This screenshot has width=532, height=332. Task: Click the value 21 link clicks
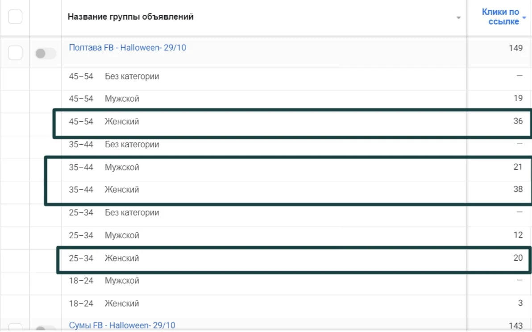tap(518, 167)
